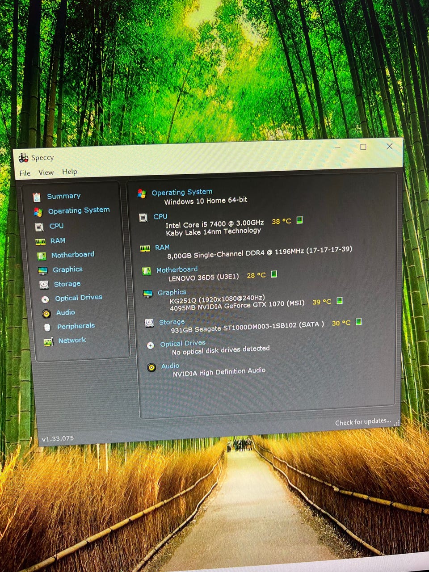This screenshot has height=572, width=429.
Task: Click the Motherboard icon in sidebar
Action: tap(42, 256)
